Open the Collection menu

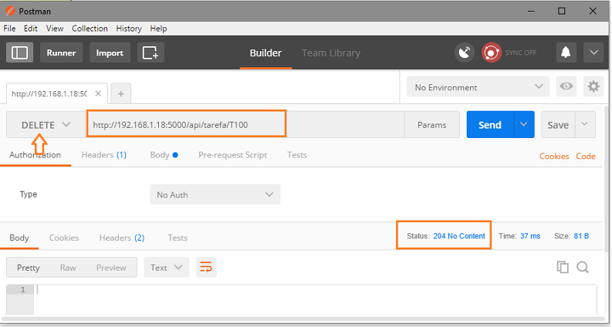point(90,29)
